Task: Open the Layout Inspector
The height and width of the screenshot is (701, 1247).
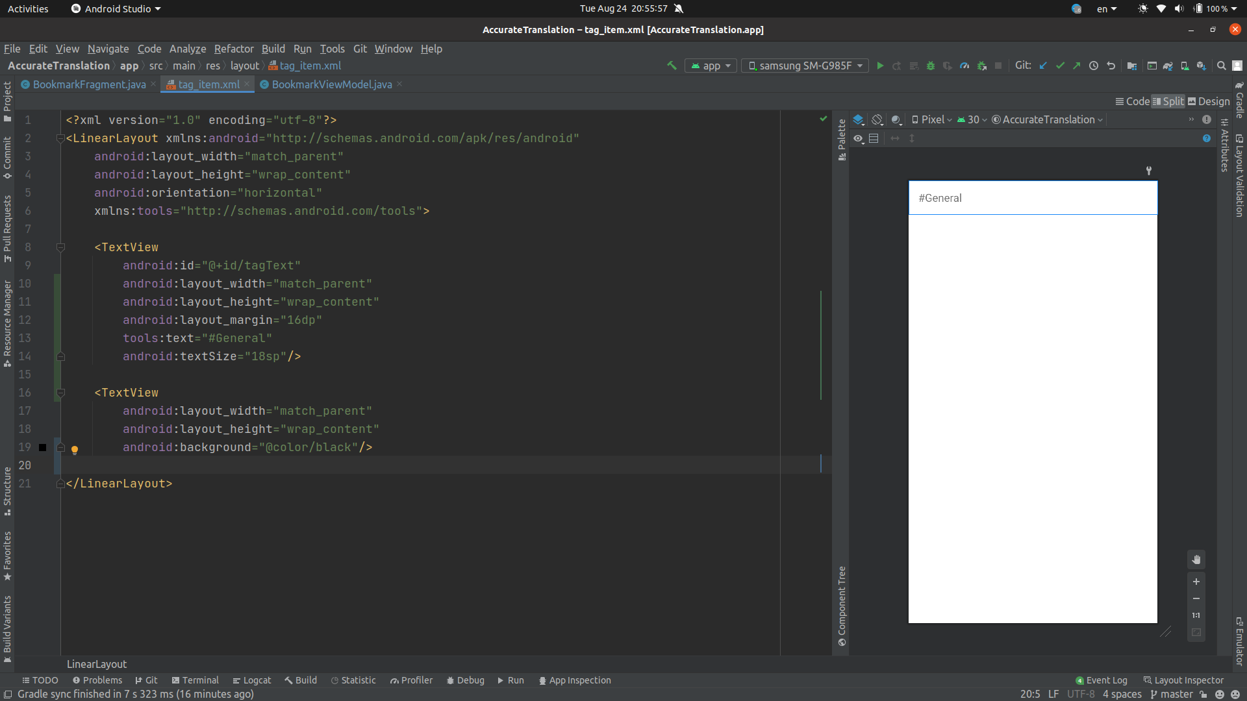Action: coord(1183,680)
